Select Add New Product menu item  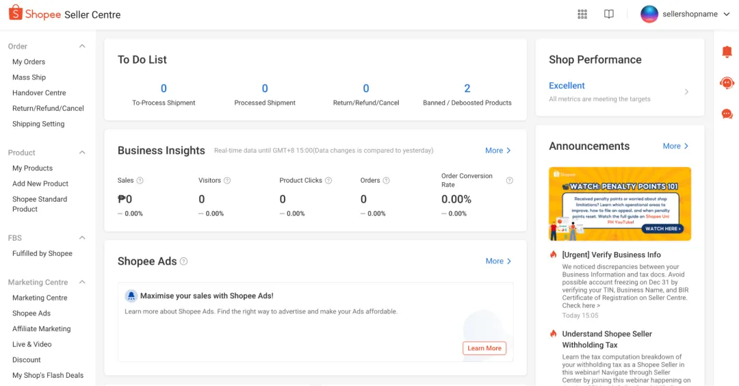point(40,183)
